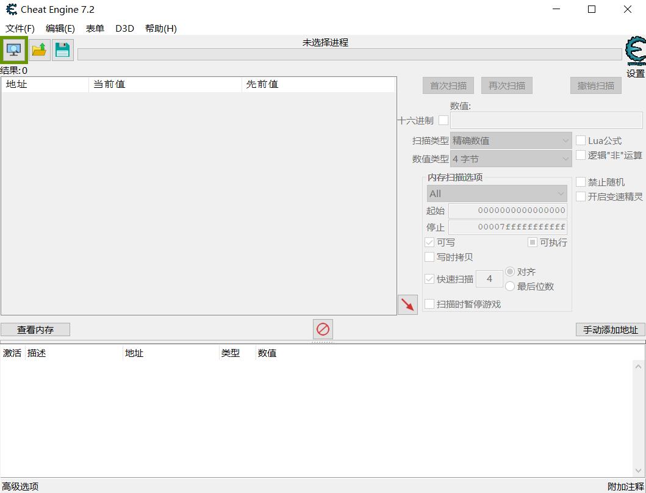Image resolution: width=646 pixels, height=493 pixels.
Task: Toggle the 禁止随机 checkbox
Action: [581, 182]
